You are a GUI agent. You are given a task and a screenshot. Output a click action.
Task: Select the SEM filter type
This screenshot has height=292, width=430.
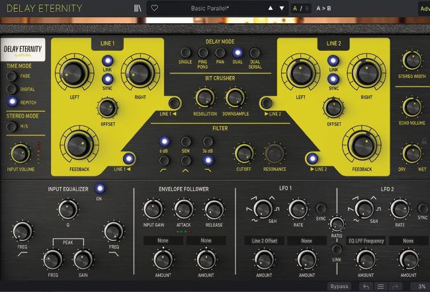(186, 141)
